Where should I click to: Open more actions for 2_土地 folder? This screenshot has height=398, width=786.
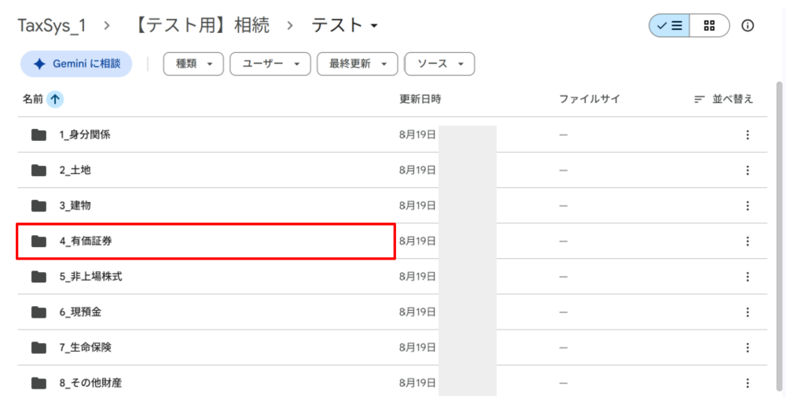pos(747,170)
